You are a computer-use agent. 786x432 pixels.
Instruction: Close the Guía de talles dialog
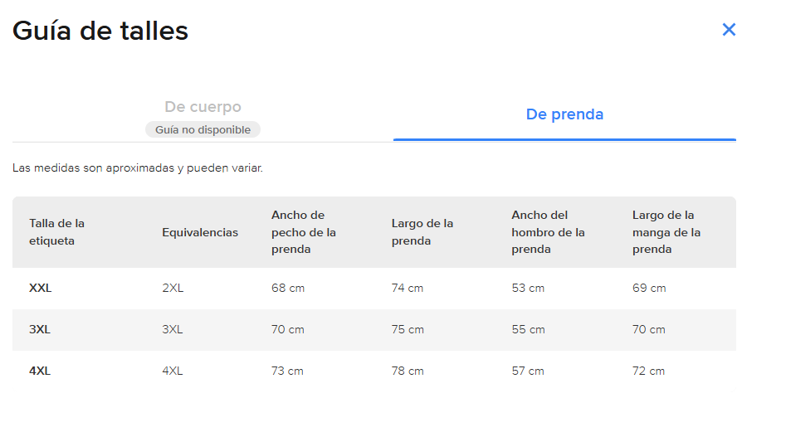pyautogui.click(x=729, y=30)
